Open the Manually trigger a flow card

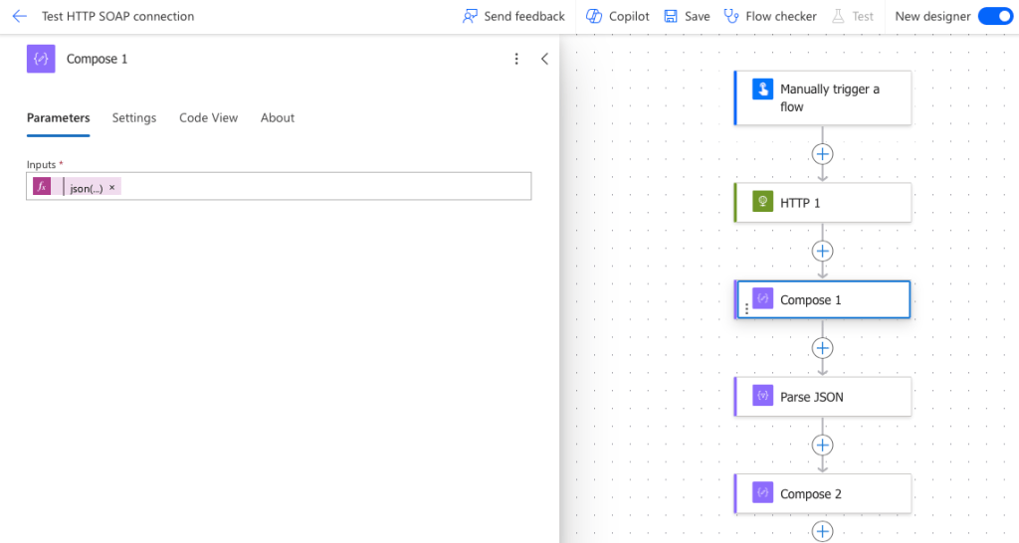coord(822,97)
